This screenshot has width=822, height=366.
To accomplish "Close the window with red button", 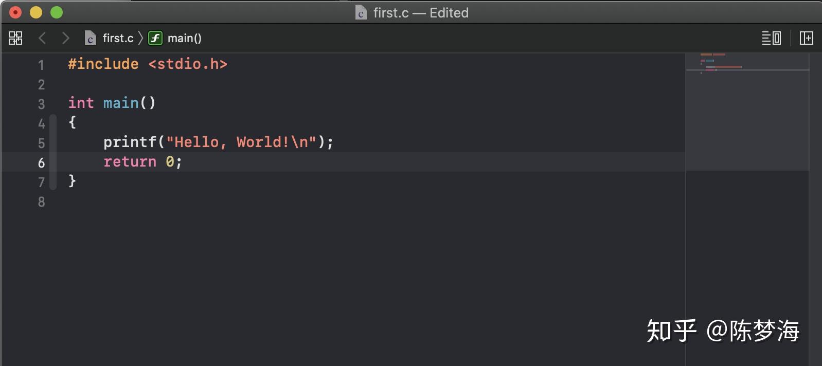I will pyautogui.click(x=15, y=12).
